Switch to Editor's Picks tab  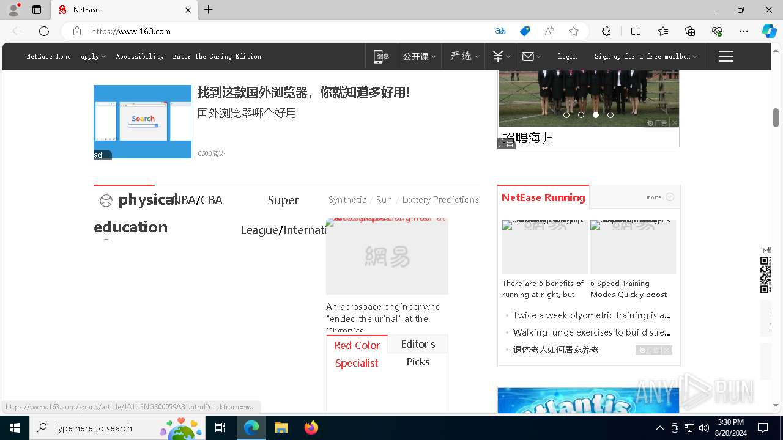point(418,353)
